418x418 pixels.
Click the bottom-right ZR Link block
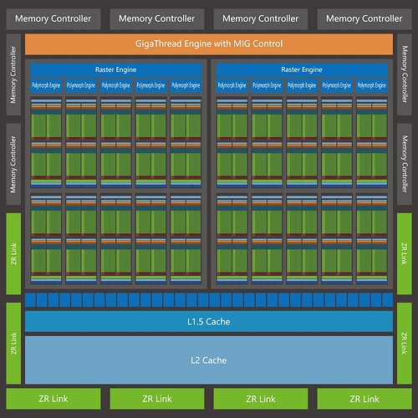(x=364, y=399)
